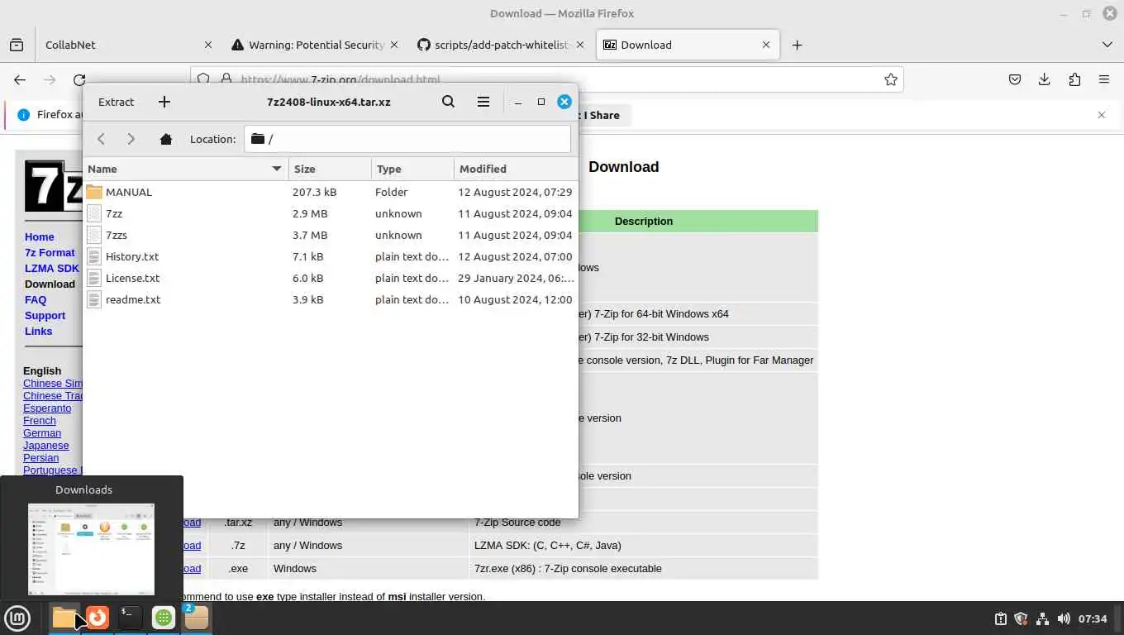The width and height of the screenshot is (1124, 635).
Task: Open the Support link
Action: pyautogui.click(x=45, y=315)
